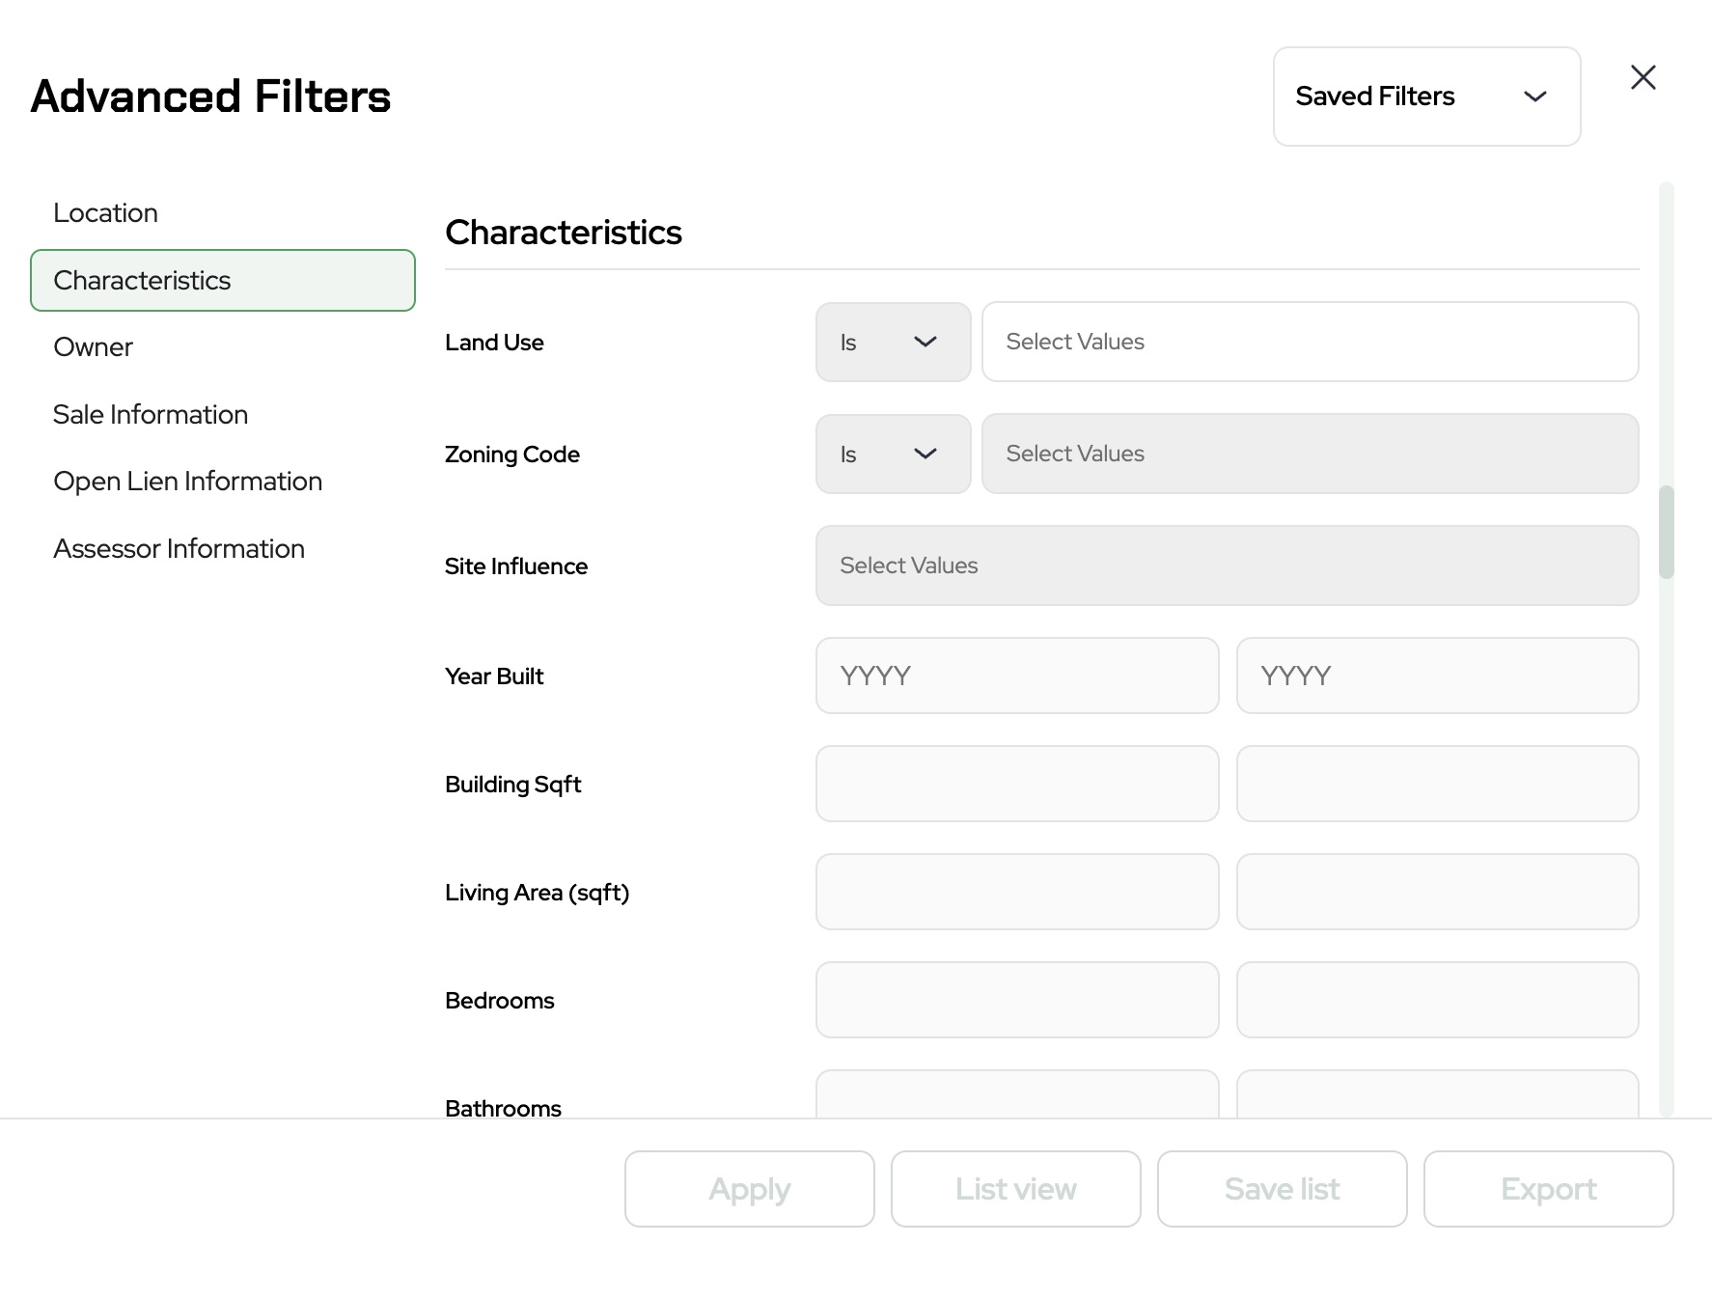Image resolution: width=1712 pixels, height=1298 pixels.
Task: Click the Save list button
Action: 1282,1189
